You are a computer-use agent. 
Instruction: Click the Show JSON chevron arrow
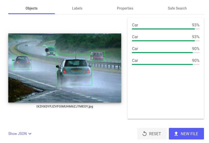(x=30, y=134)
